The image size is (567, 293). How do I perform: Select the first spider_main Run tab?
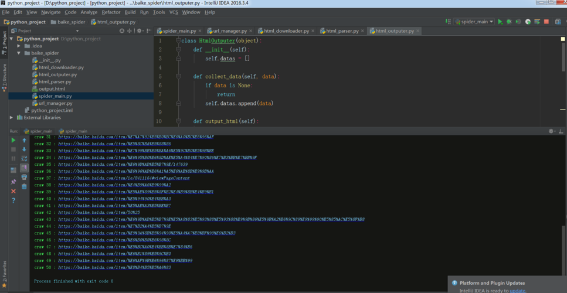click(38, 131)
